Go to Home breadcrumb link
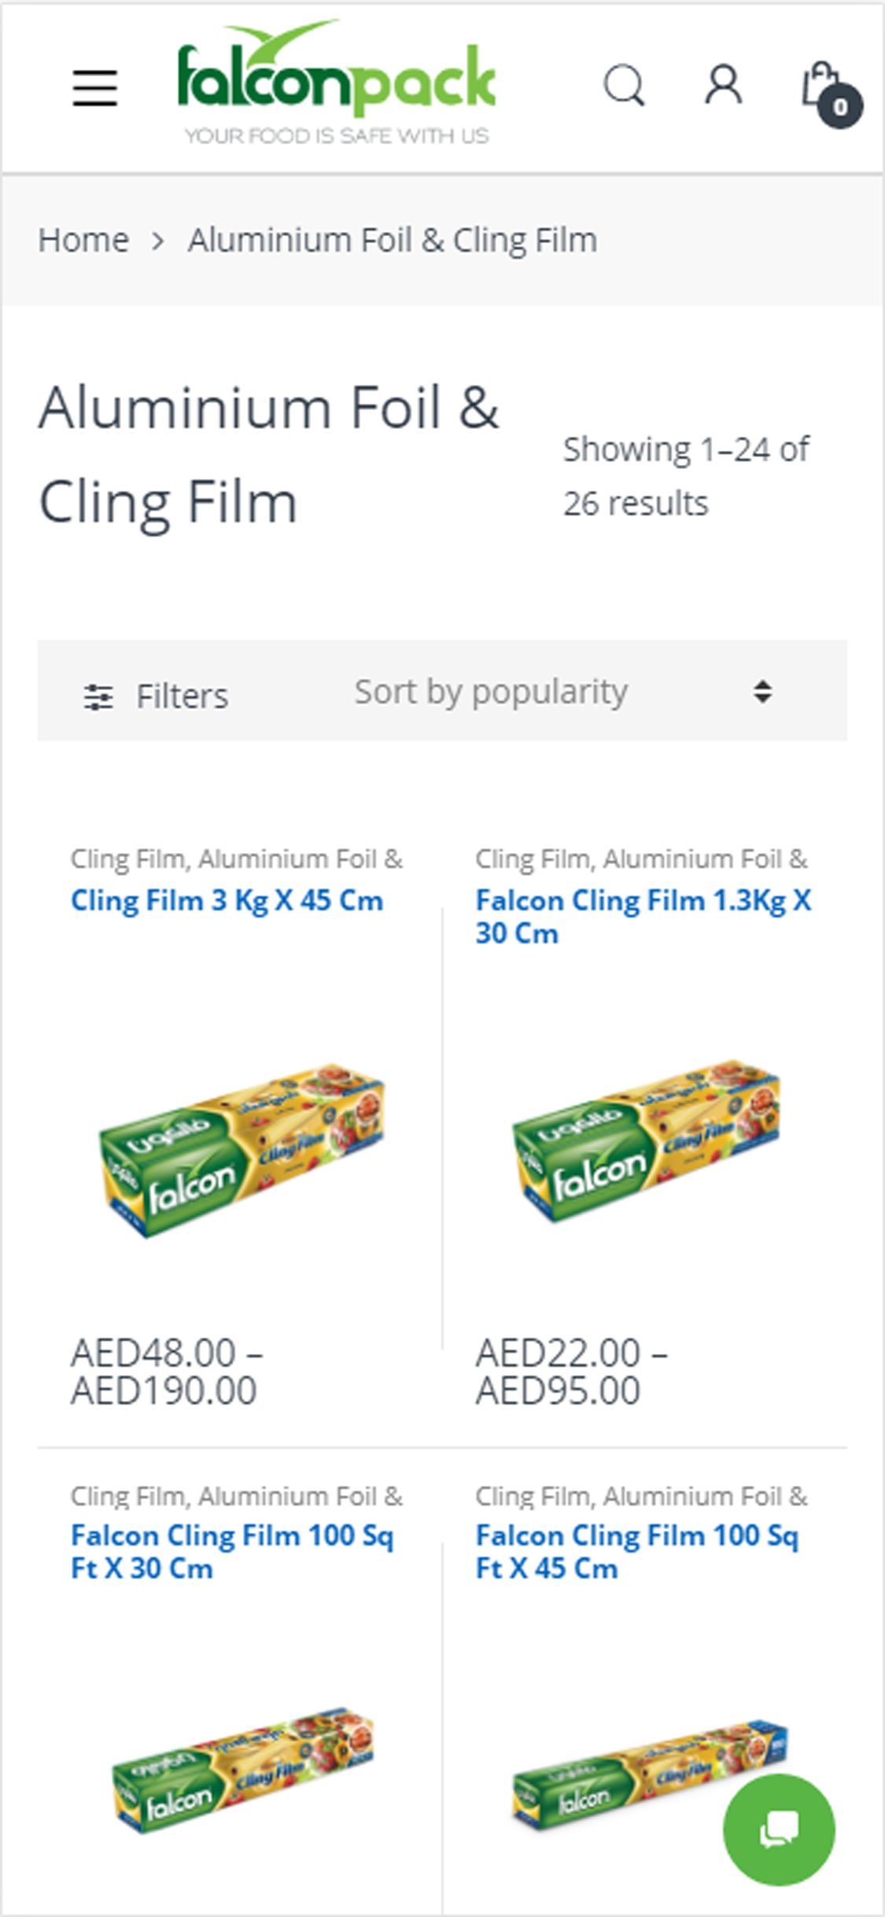 click(83, 240)
